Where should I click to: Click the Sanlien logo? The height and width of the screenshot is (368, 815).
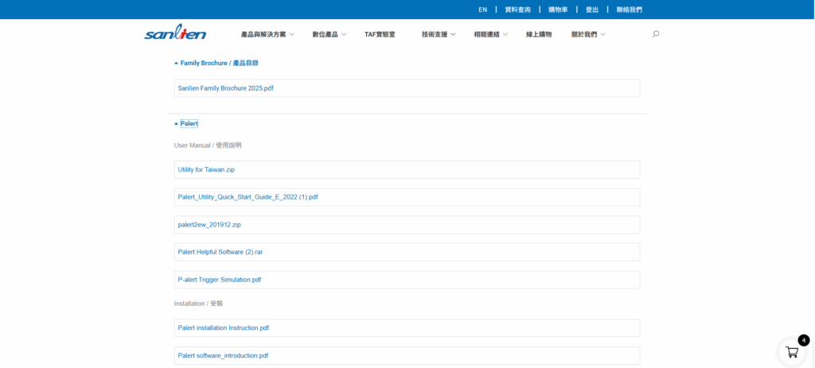coord(175,33)
